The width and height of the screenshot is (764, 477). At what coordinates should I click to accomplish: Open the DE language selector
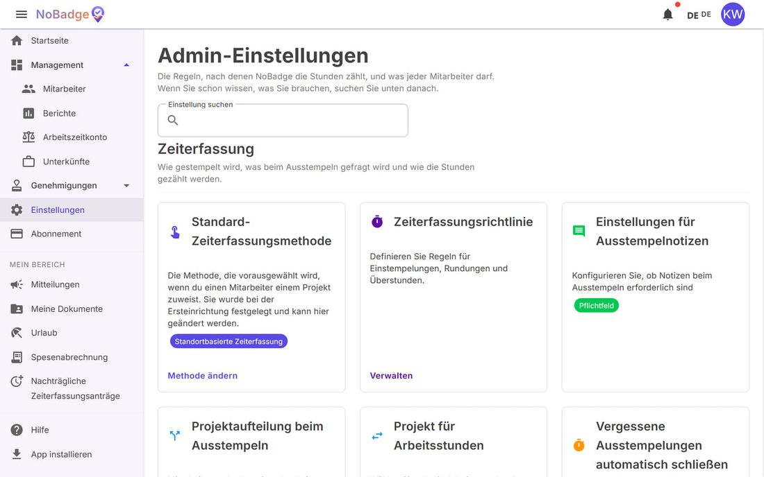pyautogui.click(x=699, y=15)
